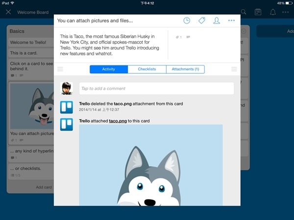
Task: Tap the 2014/1/14 timestamp text
Action: pos(99,110)
